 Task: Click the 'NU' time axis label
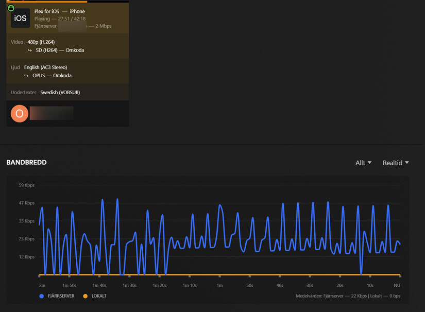coord(397,285)
